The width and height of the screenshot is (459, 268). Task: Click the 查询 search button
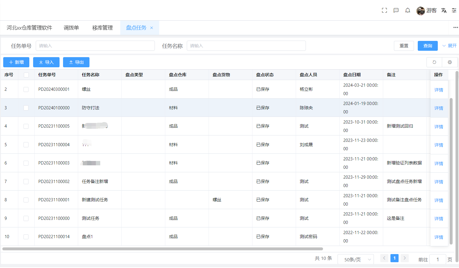point(428,46)
